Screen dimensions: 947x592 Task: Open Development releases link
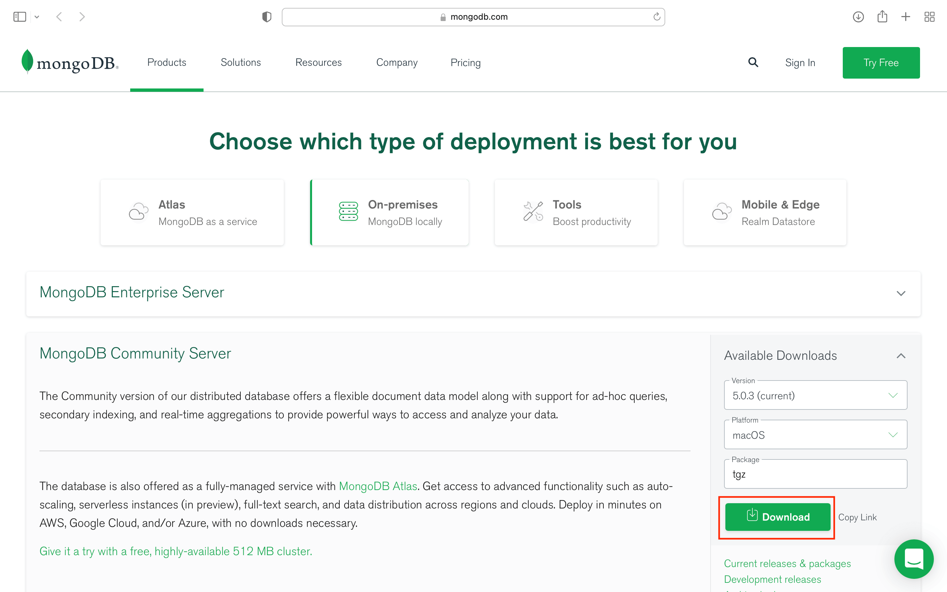pyautogui.click(x=772, y=579)
